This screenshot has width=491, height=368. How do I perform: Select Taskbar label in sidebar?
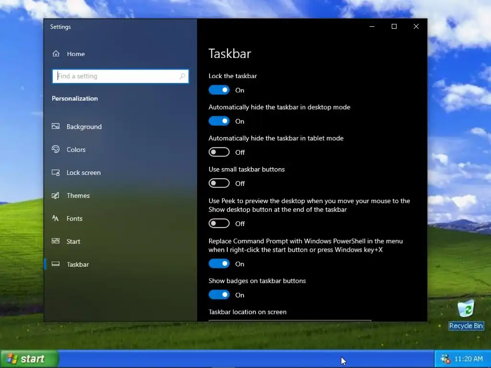(x=78, y=264)
